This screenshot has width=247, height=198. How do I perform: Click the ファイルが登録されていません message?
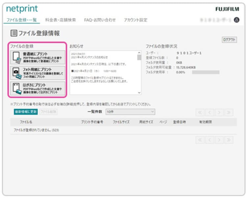pyautogui.click(x=36, y=130)
